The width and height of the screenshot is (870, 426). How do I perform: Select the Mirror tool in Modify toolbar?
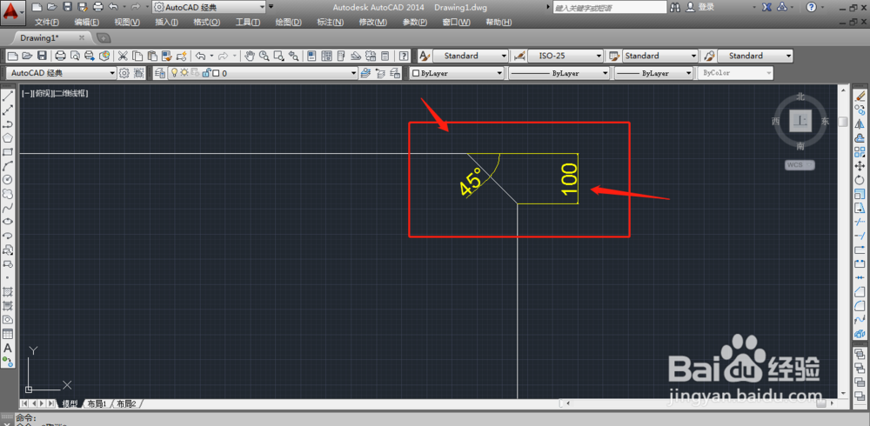(860, 123)
